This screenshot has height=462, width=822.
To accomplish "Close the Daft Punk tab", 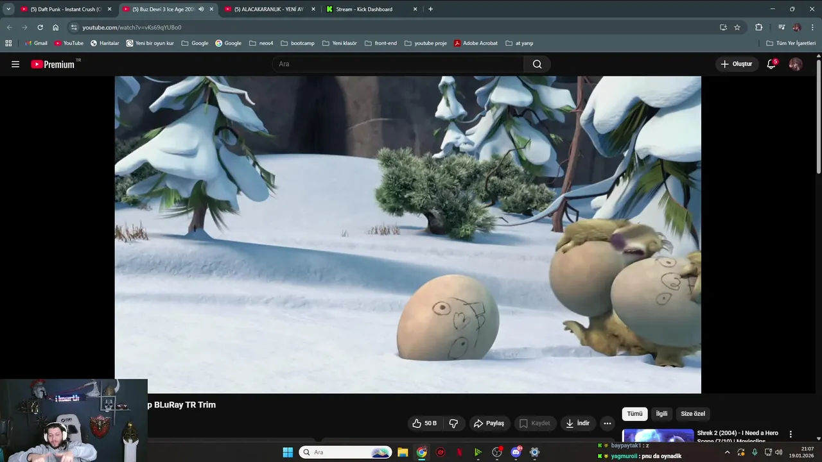I will 109,9.
